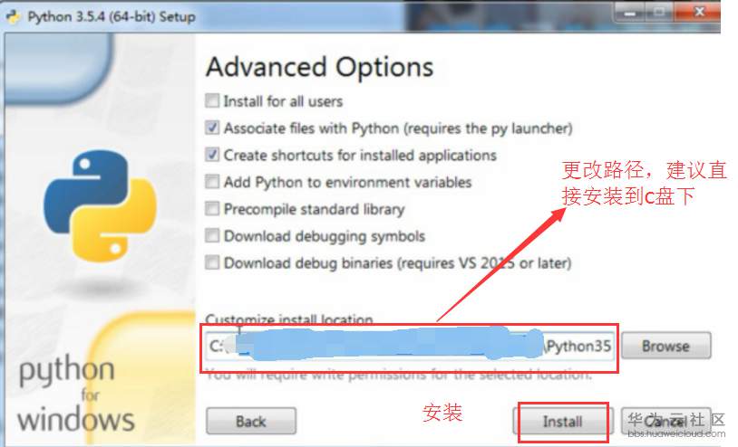Cancel the Python setup
738x447 pixels.
click(x=665, y=421)
